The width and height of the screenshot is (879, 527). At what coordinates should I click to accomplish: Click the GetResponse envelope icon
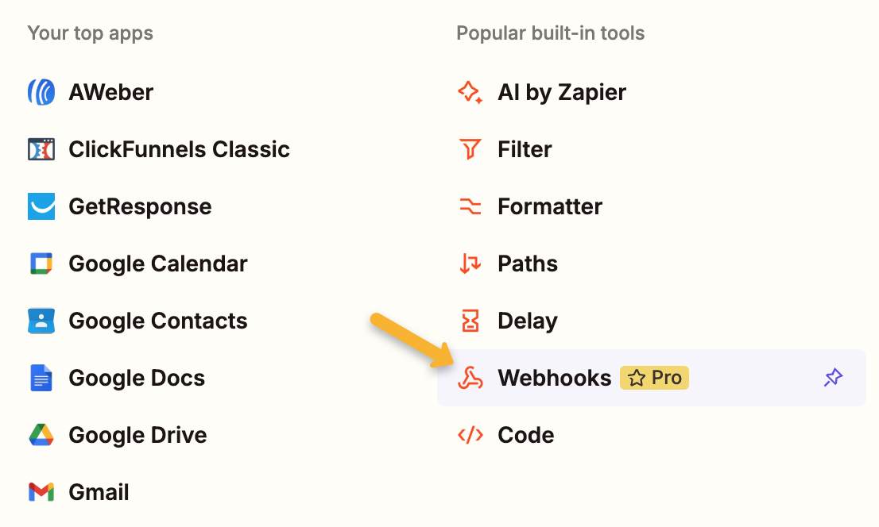click(41, 206)
